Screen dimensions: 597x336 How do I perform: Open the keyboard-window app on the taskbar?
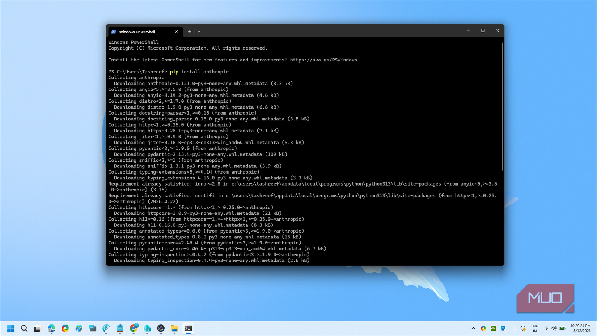click(x=93, y=328)
